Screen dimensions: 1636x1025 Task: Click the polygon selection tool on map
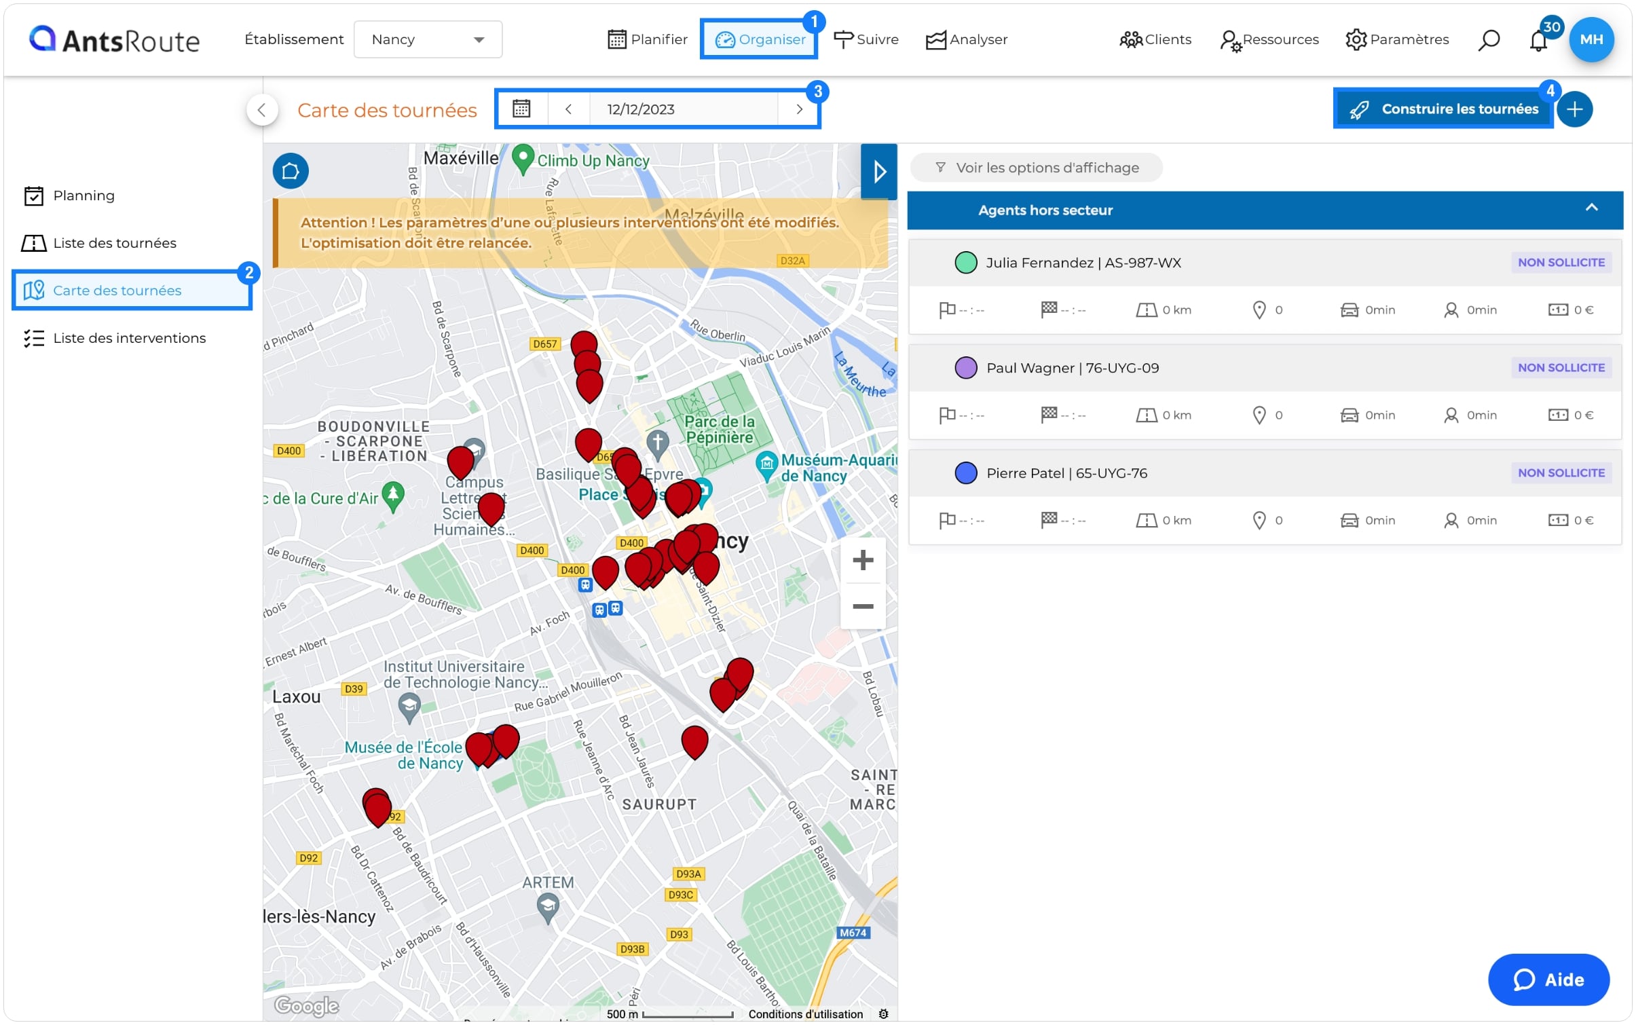(291, 170)
